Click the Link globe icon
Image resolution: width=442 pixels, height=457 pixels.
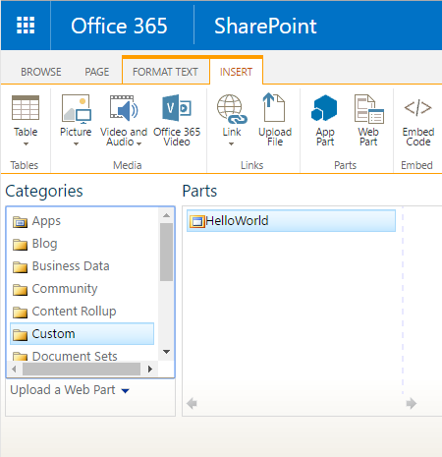pyautogui.click(x=232, y=109)
